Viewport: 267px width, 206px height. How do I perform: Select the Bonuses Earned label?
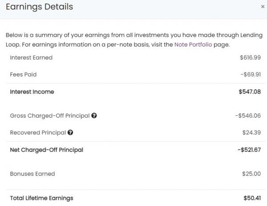coord(32,174)
